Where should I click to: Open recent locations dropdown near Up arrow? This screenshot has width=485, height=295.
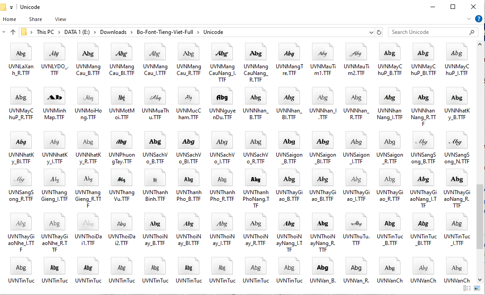coord(4,32)
